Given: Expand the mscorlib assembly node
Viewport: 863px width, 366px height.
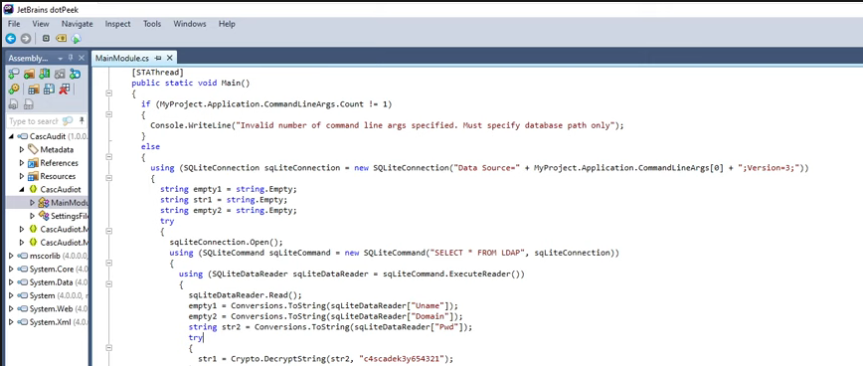Looking at the screenshot, I should 12,256.
